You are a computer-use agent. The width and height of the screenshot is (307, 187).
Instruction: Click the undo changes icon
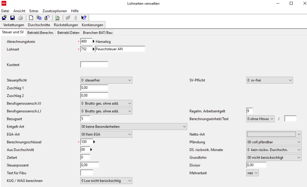point(47,18)
